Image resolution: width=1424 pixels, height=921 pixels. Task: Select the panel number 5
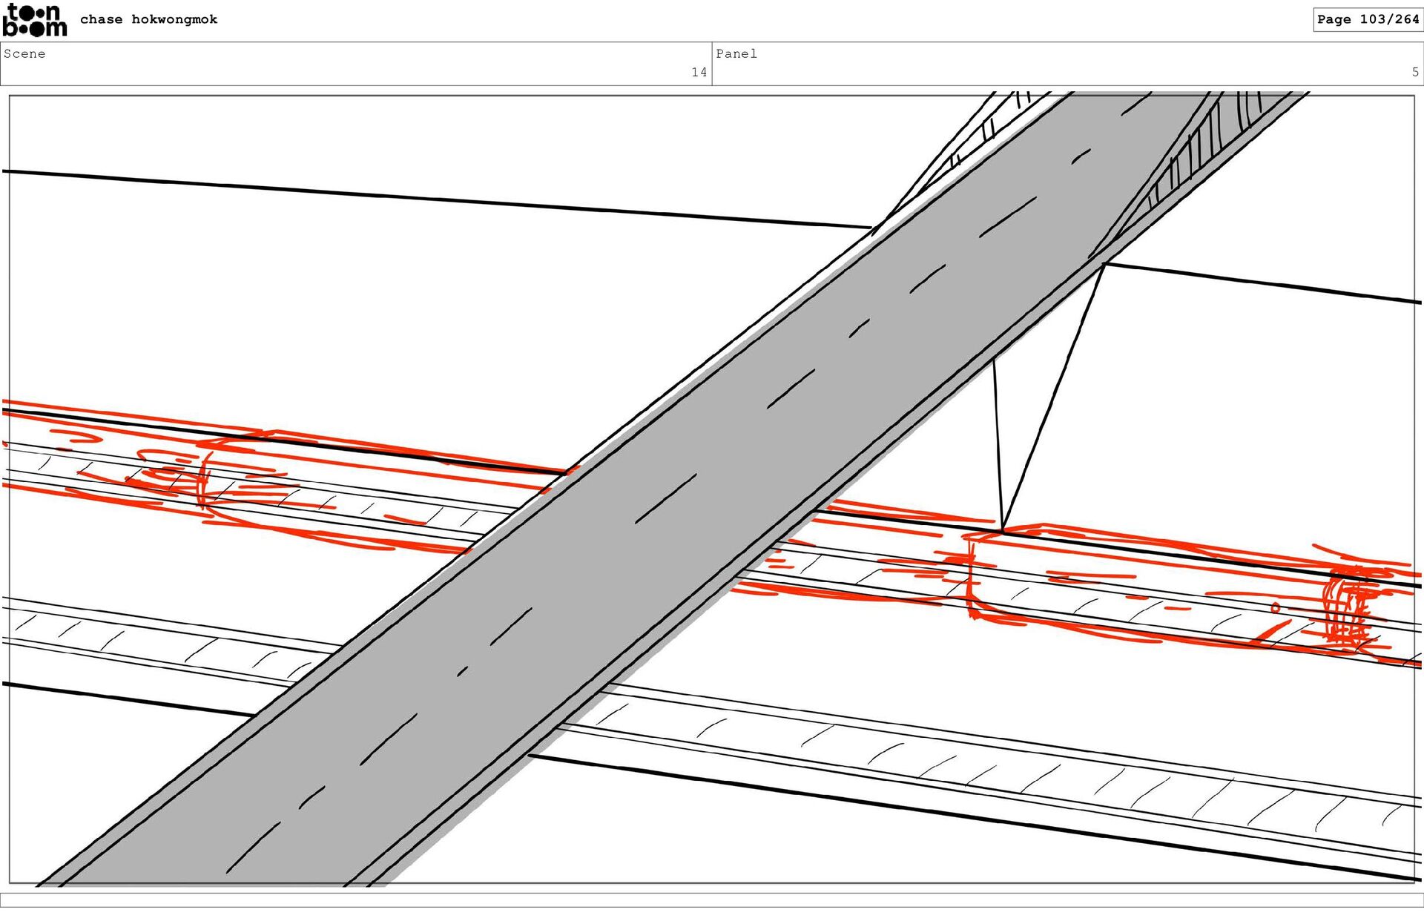point(1414,72)
